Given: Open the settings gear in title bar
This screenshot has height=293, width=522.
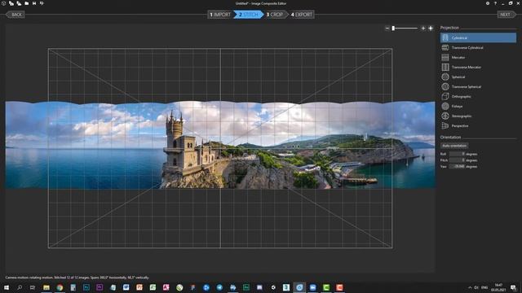Looking at the screenshot, I should [x=488, y=3].
